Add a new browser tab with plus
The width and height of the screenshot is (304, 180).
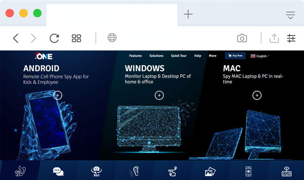(x=188, y=14)
